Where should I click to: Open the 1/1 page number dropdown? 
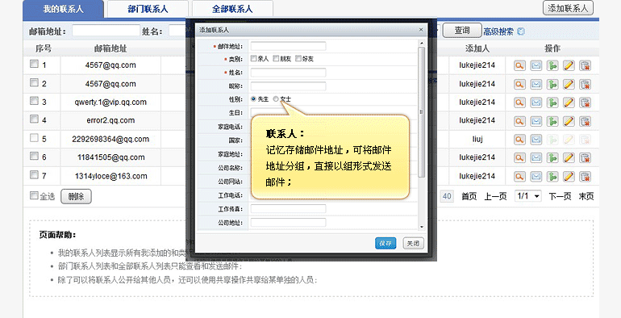pyautogui.click(x=528, y=196)
